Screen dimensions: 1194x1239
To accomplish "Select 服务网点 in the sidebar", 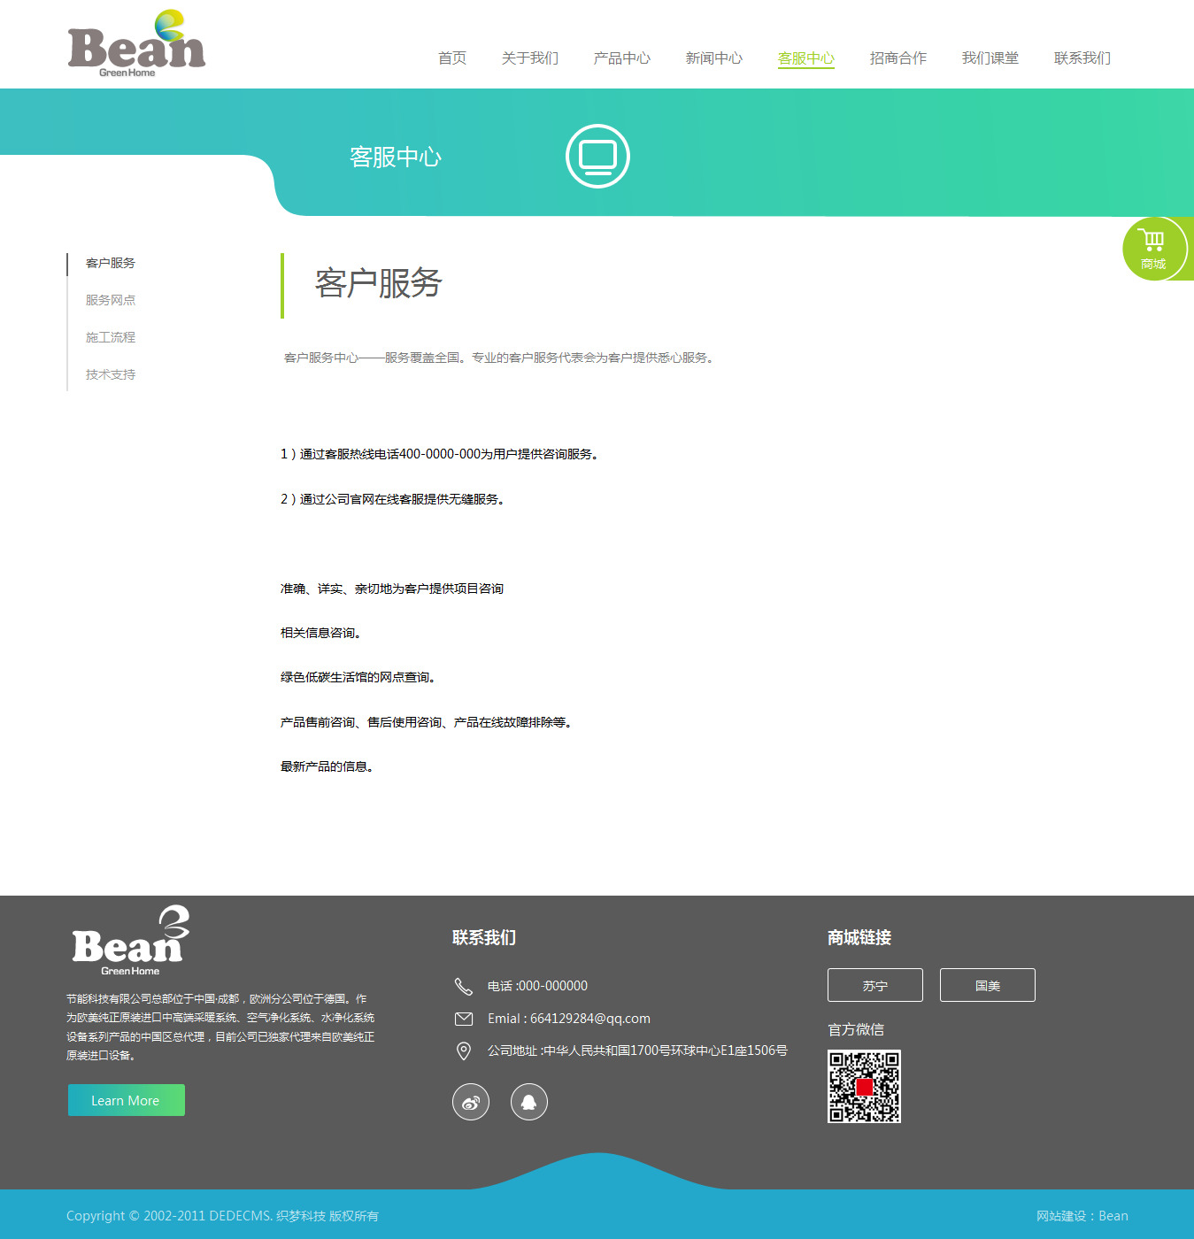I will tap(111, 300).
